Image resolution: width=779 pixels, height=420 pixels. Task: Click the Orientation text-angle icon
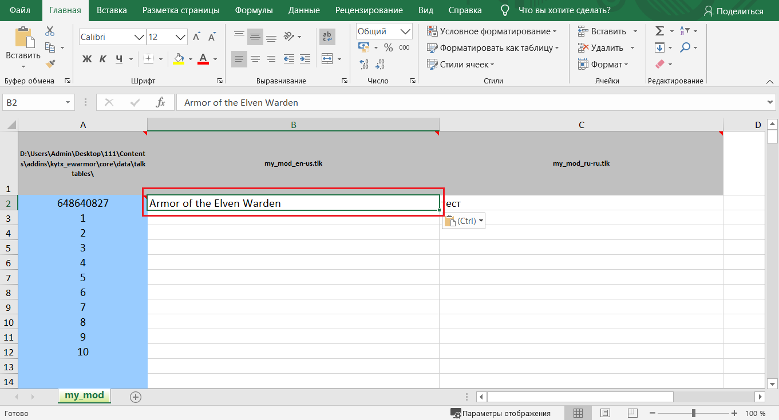pyautogui.click(x=289, y=37)
